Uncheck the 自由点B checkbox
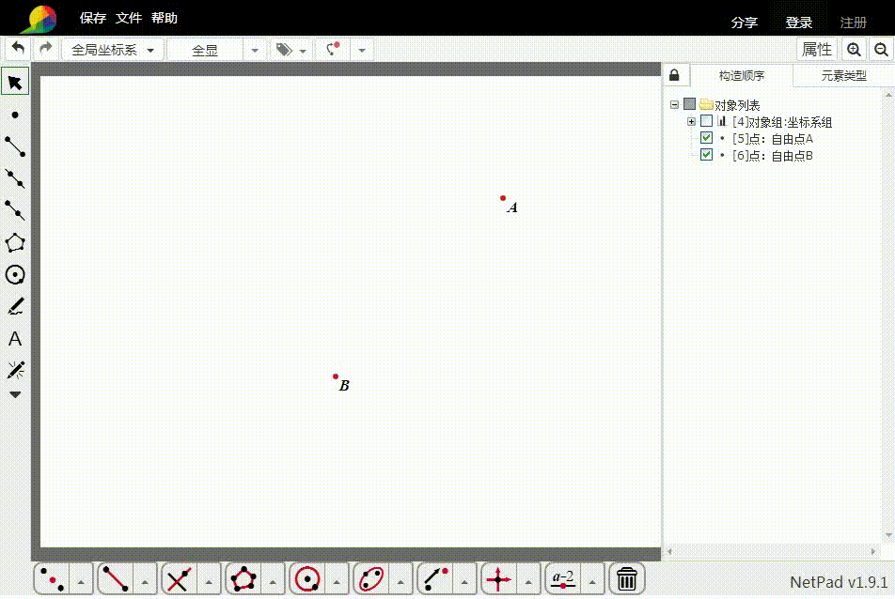The width and height of the screenshot is (895, 599). (706, 155)
